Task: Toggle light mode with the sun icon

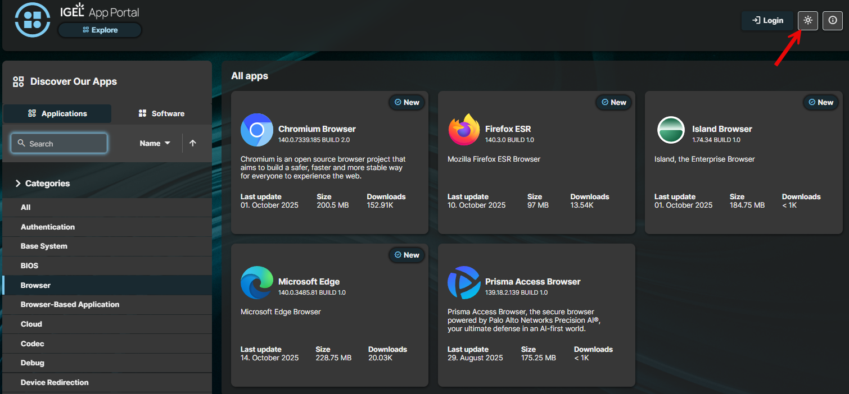Action: 807,20
